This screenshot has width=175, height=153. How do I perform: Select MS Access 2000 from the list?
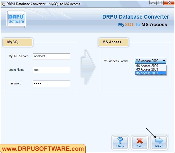[x=151, y=66]
